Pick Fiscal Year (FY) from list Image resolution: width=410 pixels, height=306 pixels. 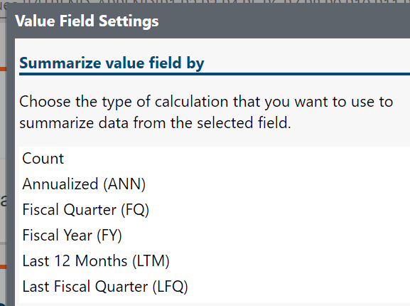click(215, 235)
